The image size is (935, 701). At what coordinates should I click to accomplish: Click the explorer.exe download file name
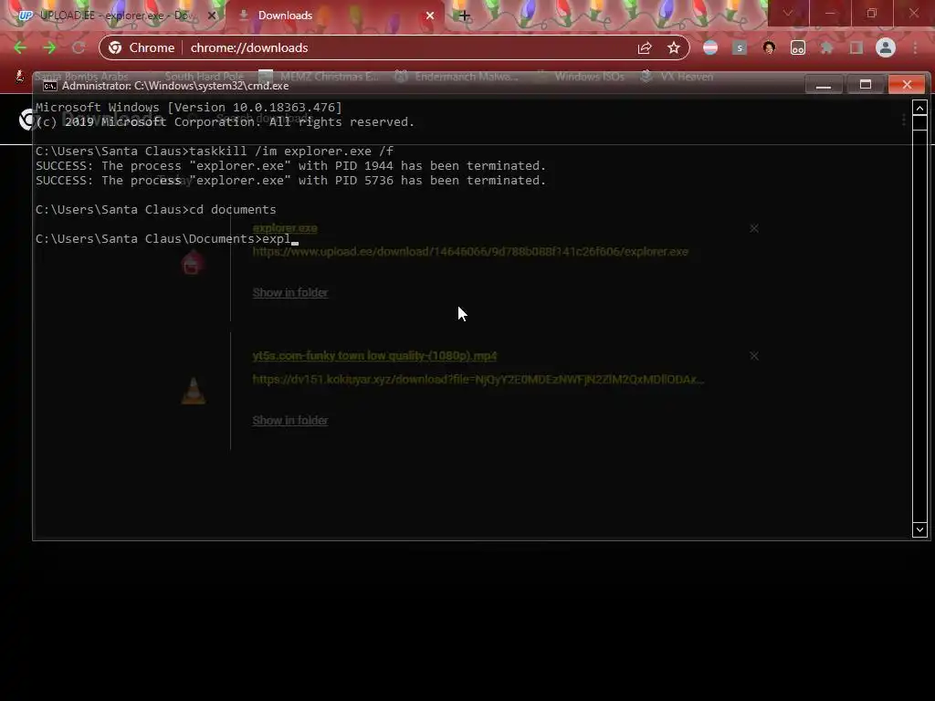point(285,228)
